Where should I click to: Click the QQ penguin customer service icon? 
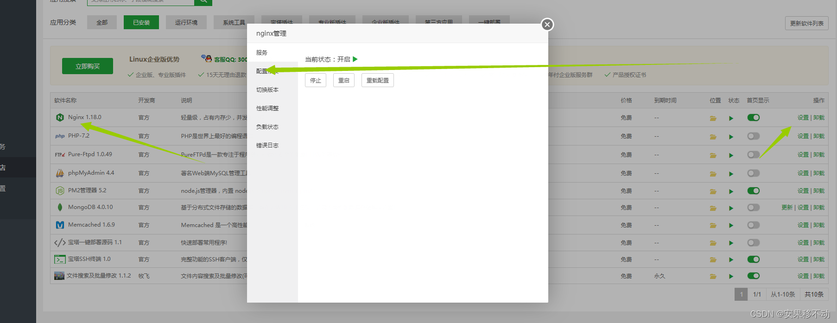coord(207,58)
